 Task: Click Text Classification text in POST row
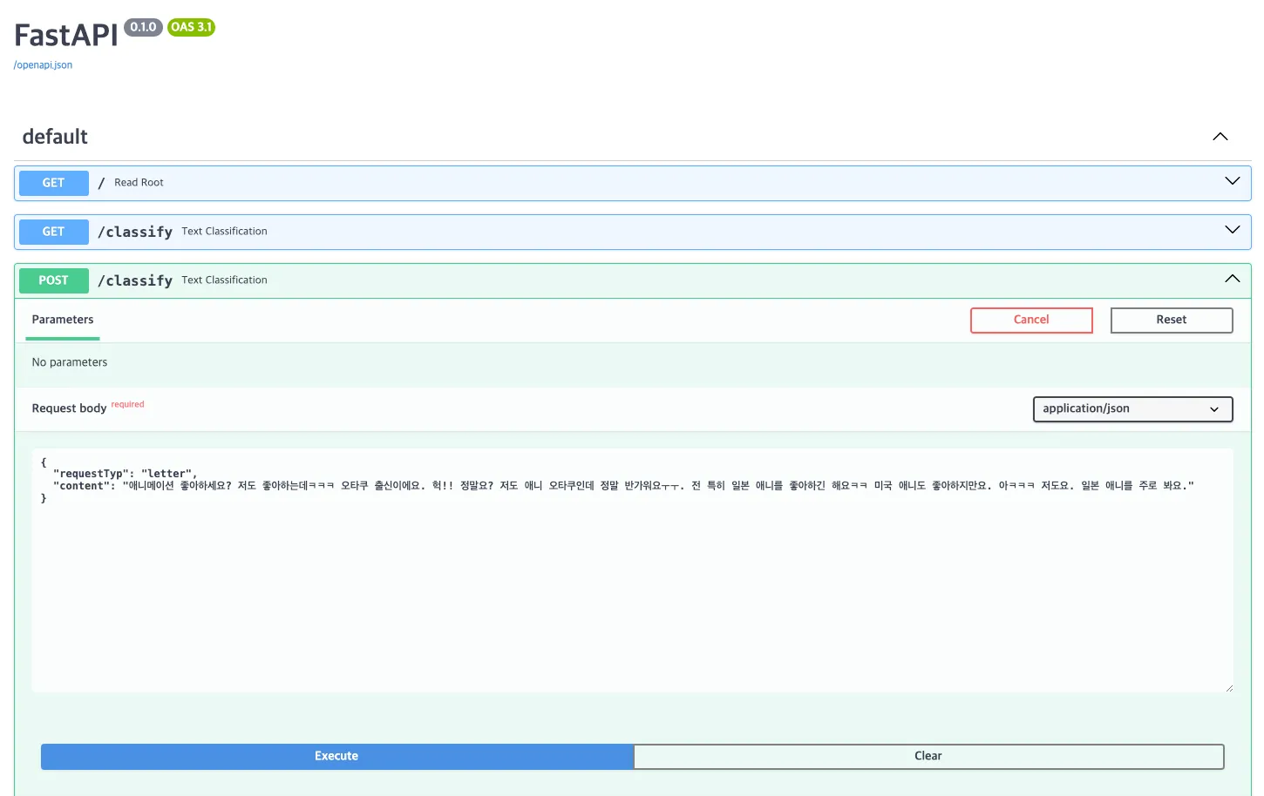224,280
